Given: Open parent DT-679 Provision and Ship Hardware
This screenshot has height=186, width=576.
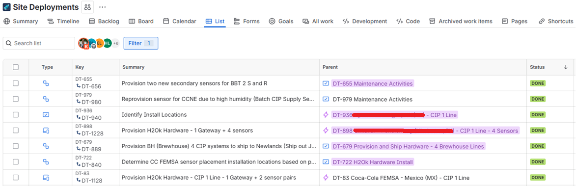Looking at the screenshot, I should coord(408,146).
